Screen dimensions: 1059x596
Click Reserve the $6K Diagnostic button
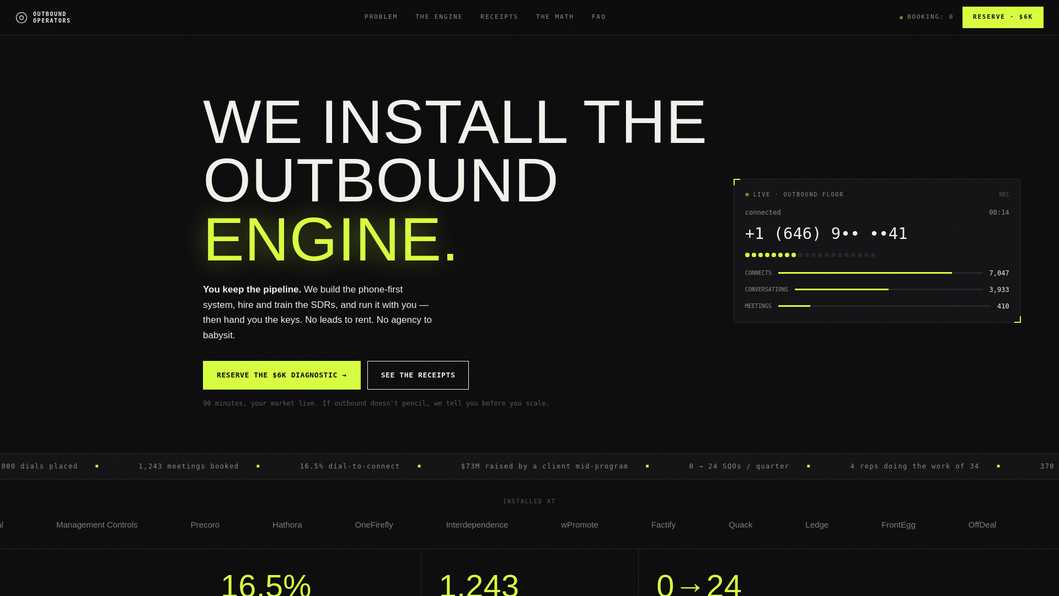(282, 375)
